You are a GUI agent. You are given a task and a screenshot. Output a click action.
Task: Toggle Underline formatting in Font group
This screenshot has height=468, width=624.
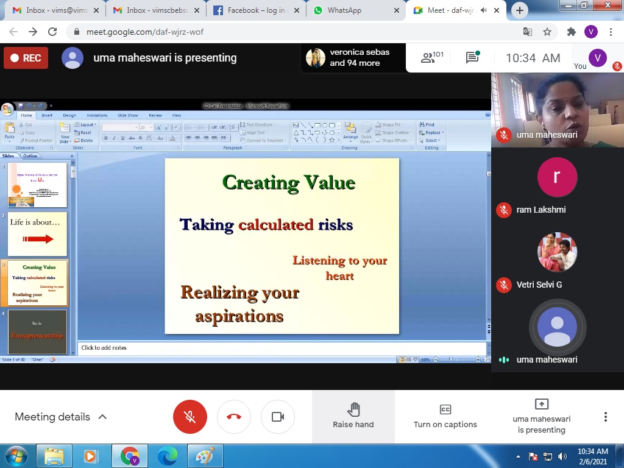point(122,138)
